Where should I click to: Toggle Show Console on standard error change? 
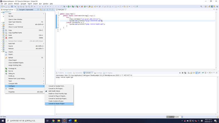tap(199, 73)
